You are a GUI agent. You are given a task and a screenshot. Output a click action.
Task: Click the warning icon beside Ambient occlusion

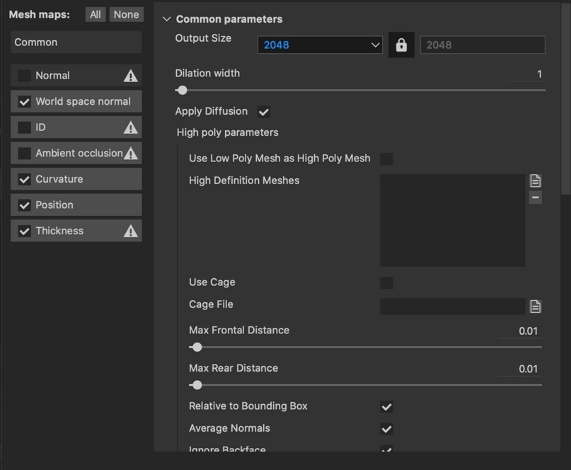[130, 154]
